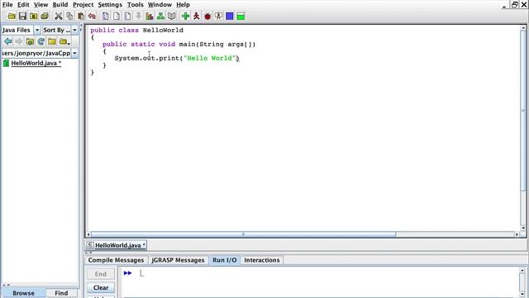Switch to the jGRASP Messages tab
529x298 pixels.
pyautogui.click(x=178, y=260)
